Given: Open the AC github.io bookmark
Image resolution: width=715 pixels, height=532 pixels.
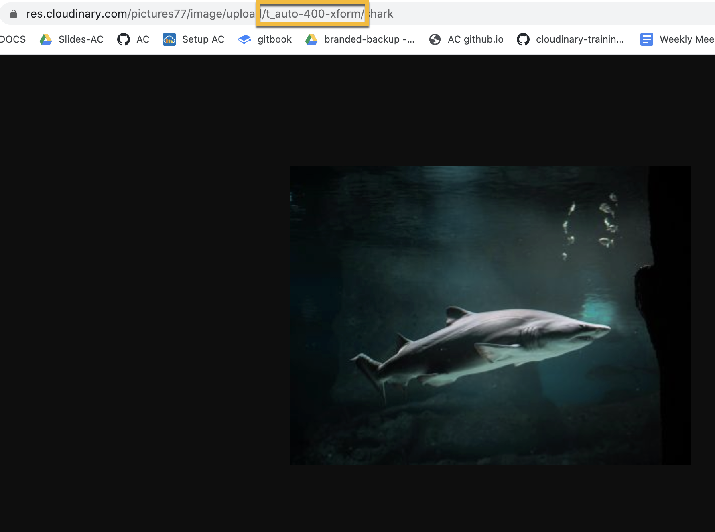Looking at the screenshot, I should click(x=466, y=39).
